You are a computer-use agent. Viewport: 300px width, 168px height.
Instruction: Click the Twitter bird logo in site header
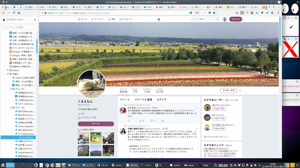click(x=159, y=19)
